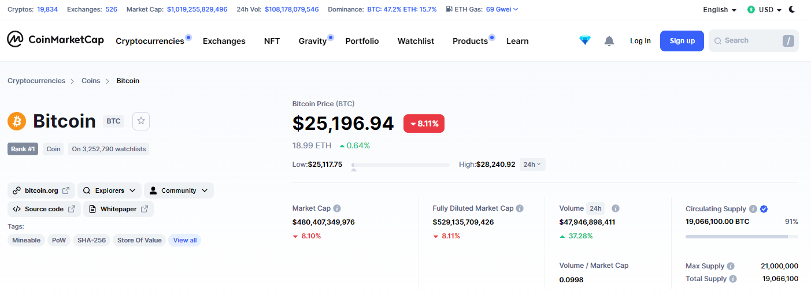Click the orange Bitcoin logo

(x=17, y=121)
